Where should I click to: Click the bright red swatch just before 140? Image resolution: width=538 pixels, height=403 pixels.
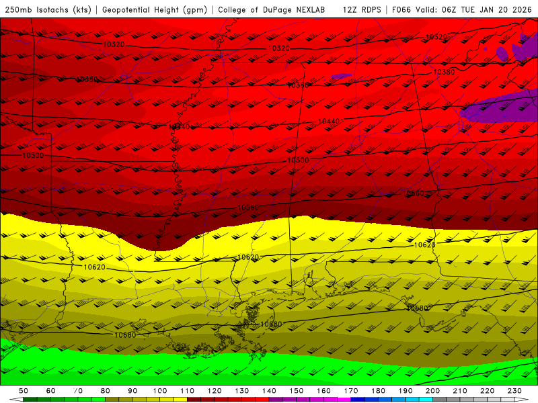[262, 400]
